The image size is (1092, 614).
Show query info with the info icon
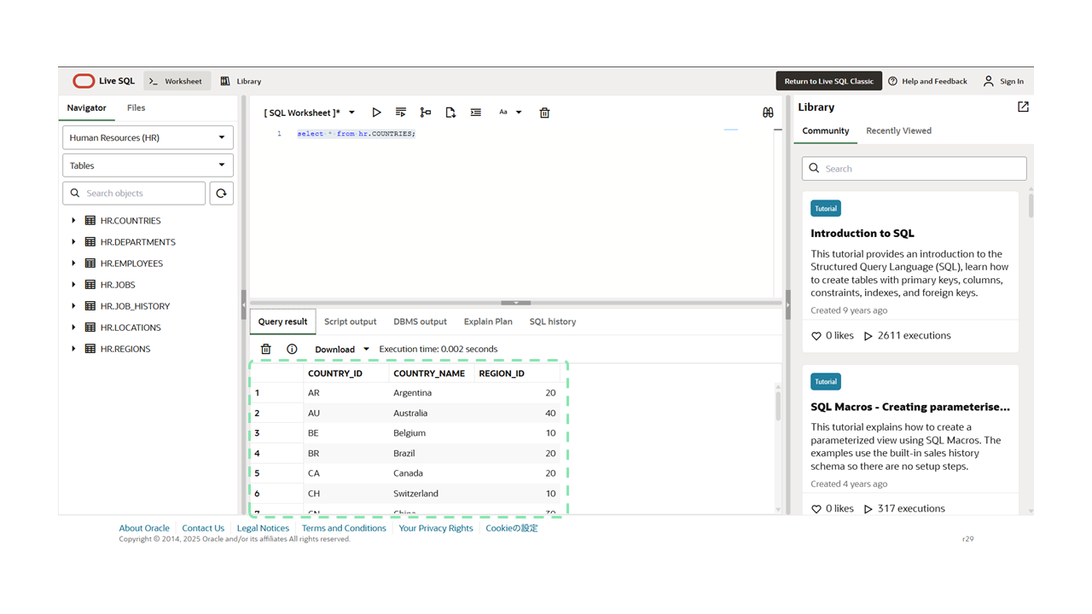click(292, 349)
